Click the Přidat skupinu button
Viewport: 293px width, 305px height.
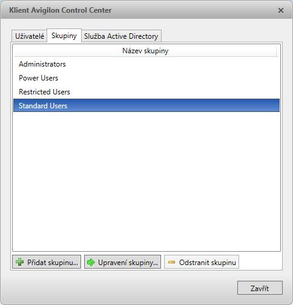pyautogui.click(x=47, y=262)
